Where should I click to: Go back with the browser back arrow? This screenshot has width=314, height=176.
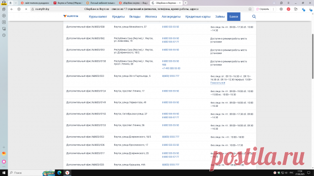click(11, 9)
